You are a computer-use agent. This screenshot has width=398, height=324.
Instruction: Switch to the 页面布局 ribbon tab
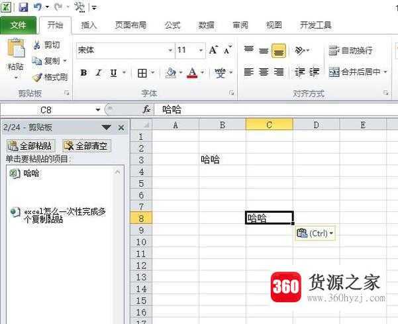[x=130, y=25]
